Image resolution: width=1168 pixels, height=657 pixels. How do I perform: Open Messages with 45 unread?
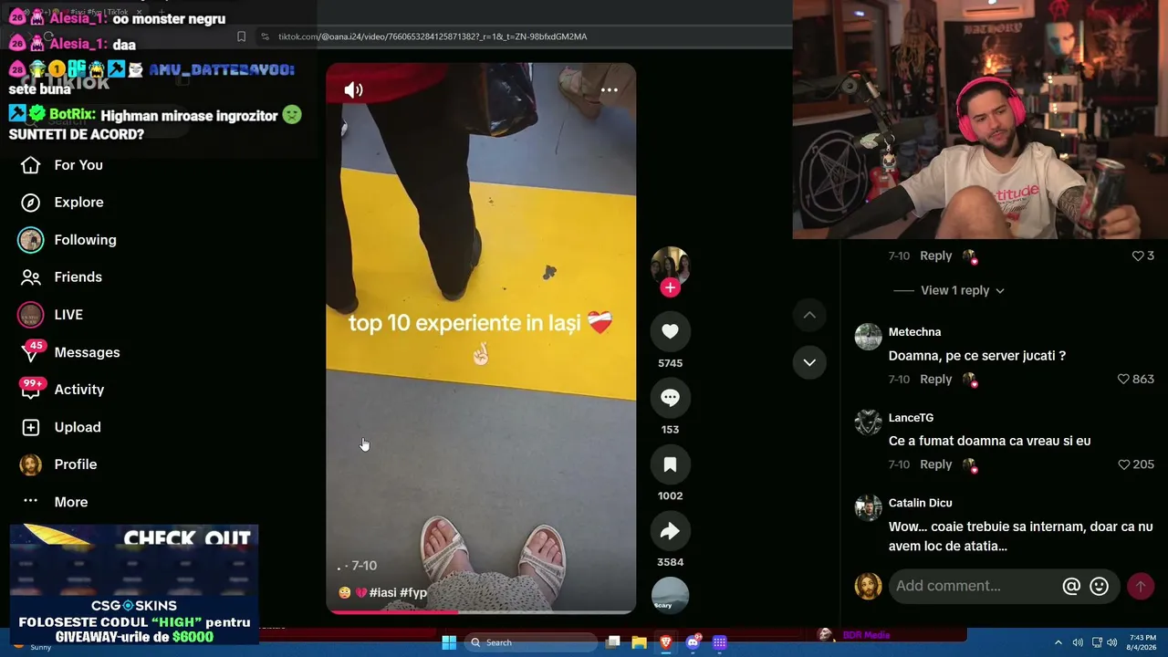tap(87, 352)
